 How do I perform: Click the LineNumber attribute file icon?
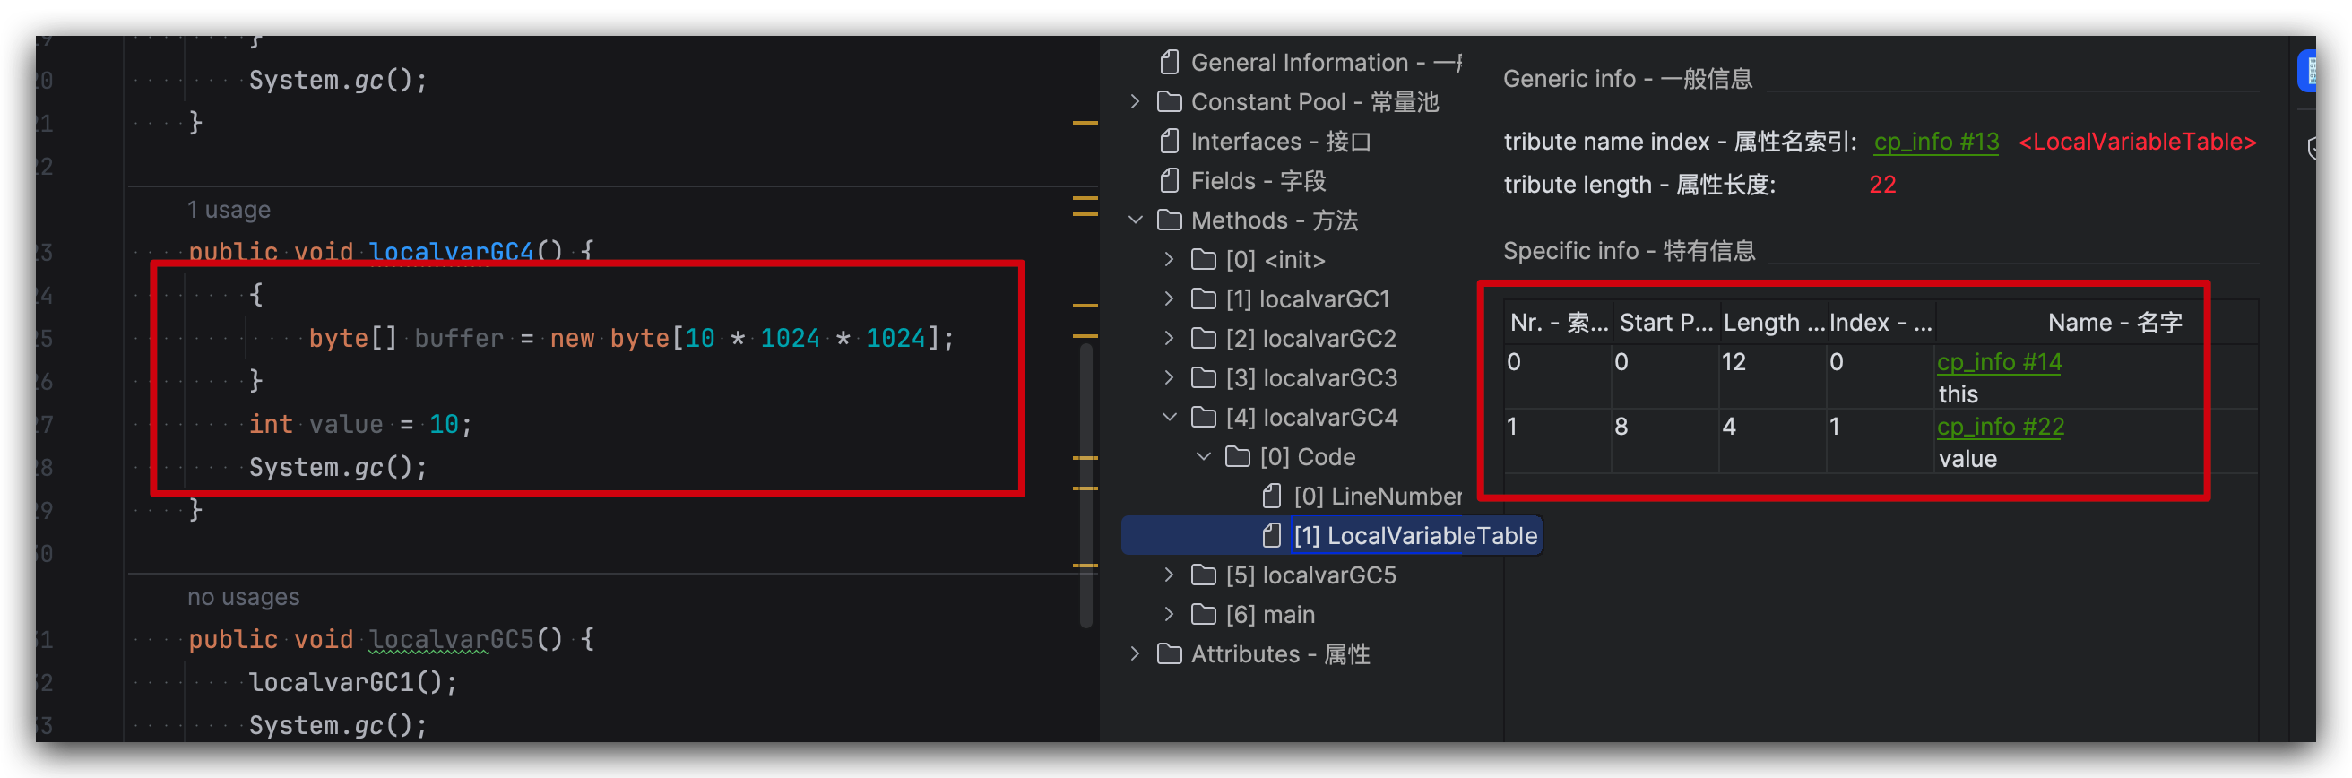point(1271,496)
